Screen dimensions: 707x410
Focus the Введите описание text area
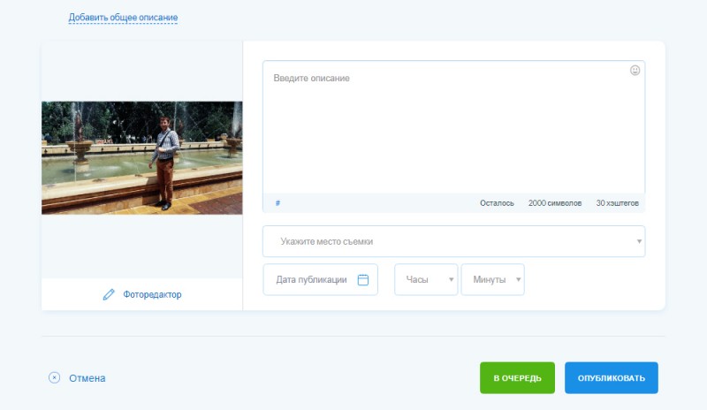[453, 127]
